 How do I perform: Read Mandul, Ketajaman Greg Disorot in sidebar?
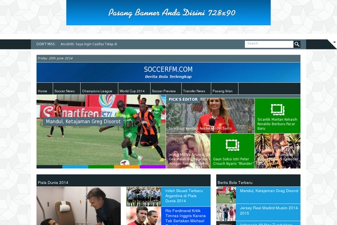coord(269,191)
